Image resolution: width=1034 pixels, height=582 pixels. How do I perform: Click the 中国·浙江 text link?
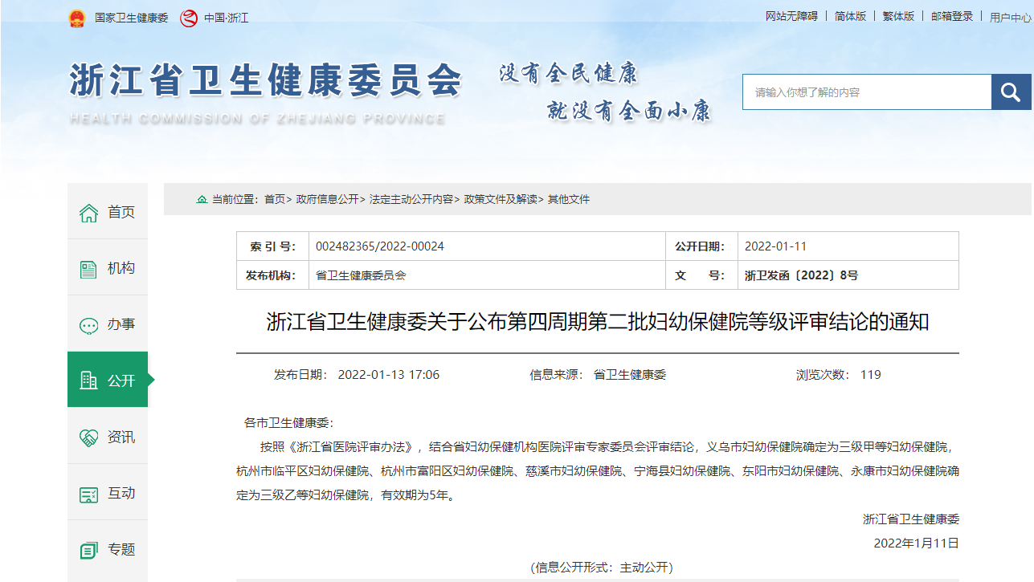click(x=226, y=18)
